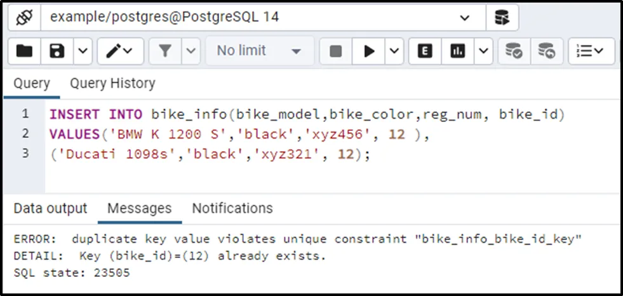This screenshot has height=296, width=623.
Task: Expand the Execute options arrow
Action: 394,51
